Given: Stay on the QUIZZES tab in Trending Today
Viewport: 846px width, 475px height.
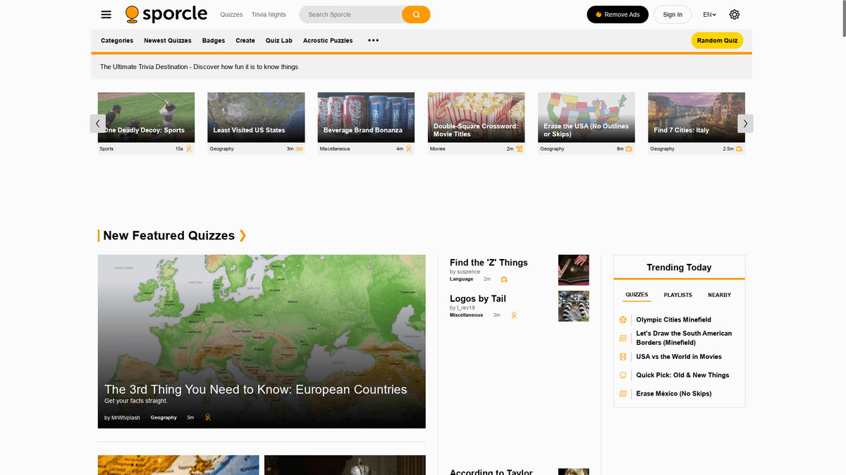Looking at the screenshot, I should (x=637, y=295).
